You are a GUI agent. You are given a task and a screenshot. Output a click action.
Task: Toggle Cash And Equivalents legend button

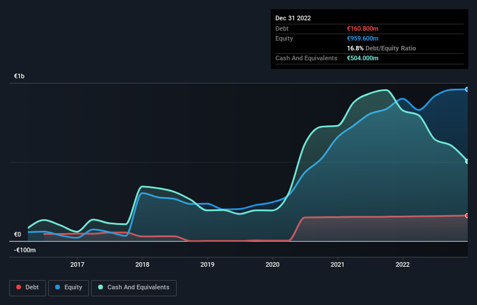134,288
